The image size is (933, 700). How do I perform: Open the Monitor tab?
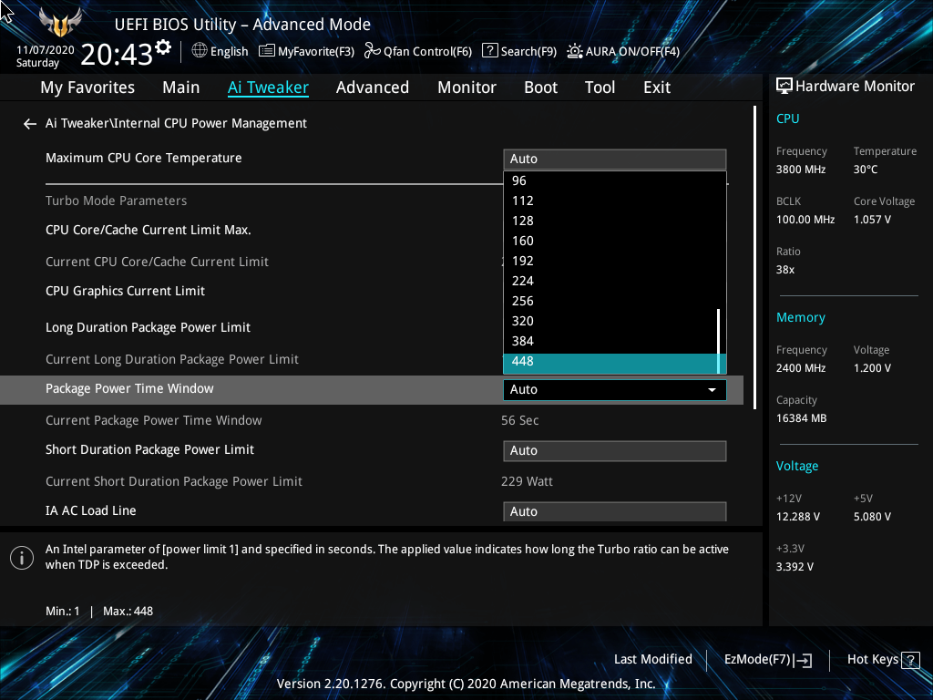(x=466, y=87)
